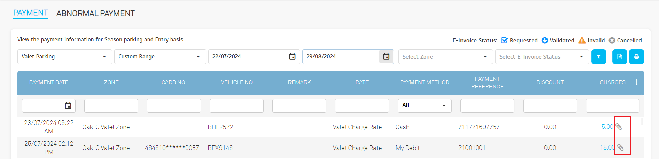Open calendar for 22/07/2024 start date

point(292,57)
